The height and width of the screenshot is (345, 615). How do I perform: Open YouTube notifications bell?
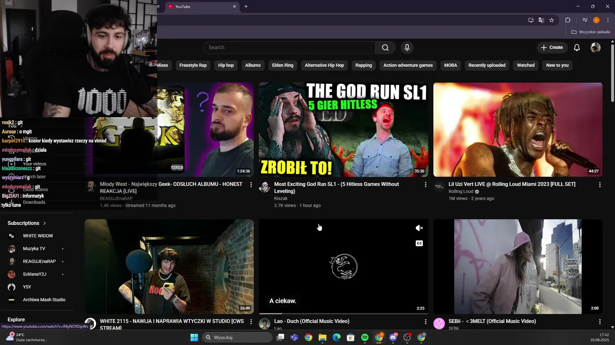click(577, 47)
